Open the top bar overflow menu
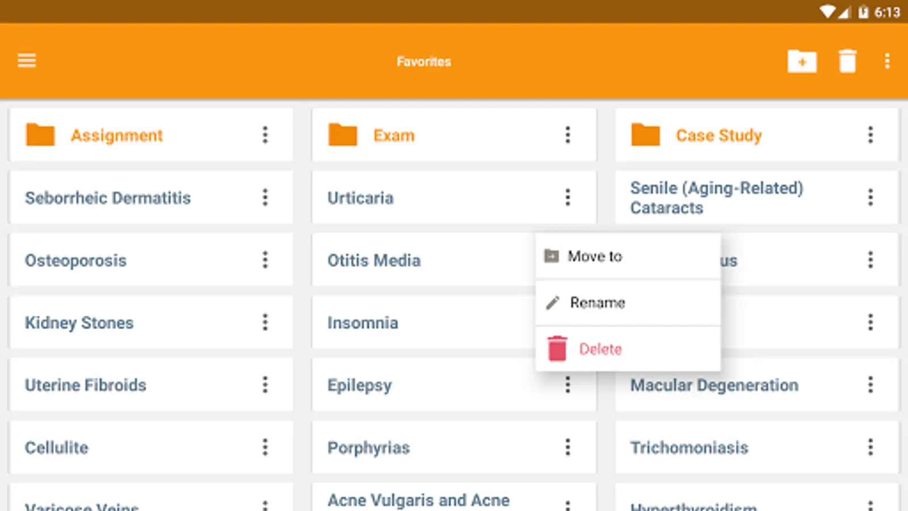Screen dimensions: 908x511 pyautogui.click(x=887, y=61)
